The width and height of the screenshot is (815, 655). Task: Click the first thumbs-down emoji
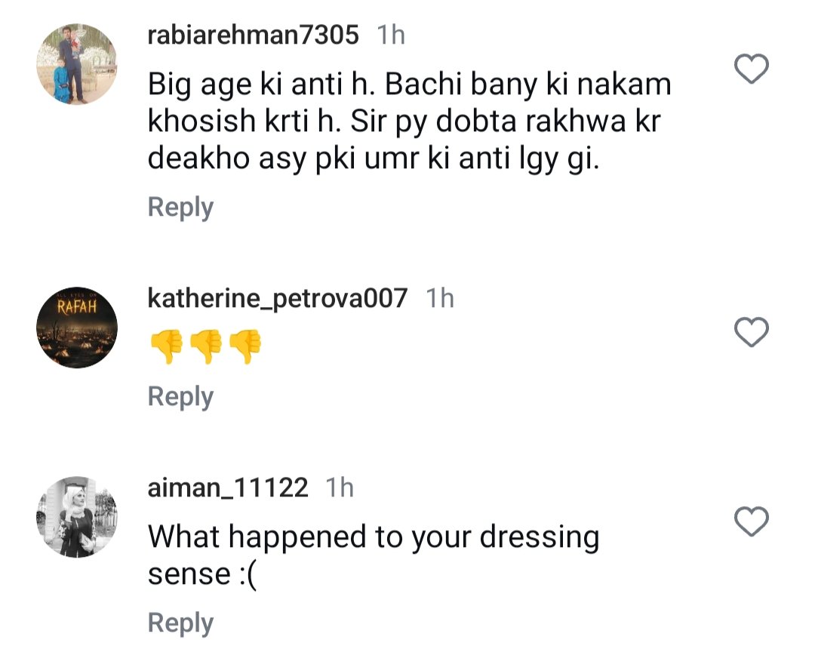tap(166, 346)
